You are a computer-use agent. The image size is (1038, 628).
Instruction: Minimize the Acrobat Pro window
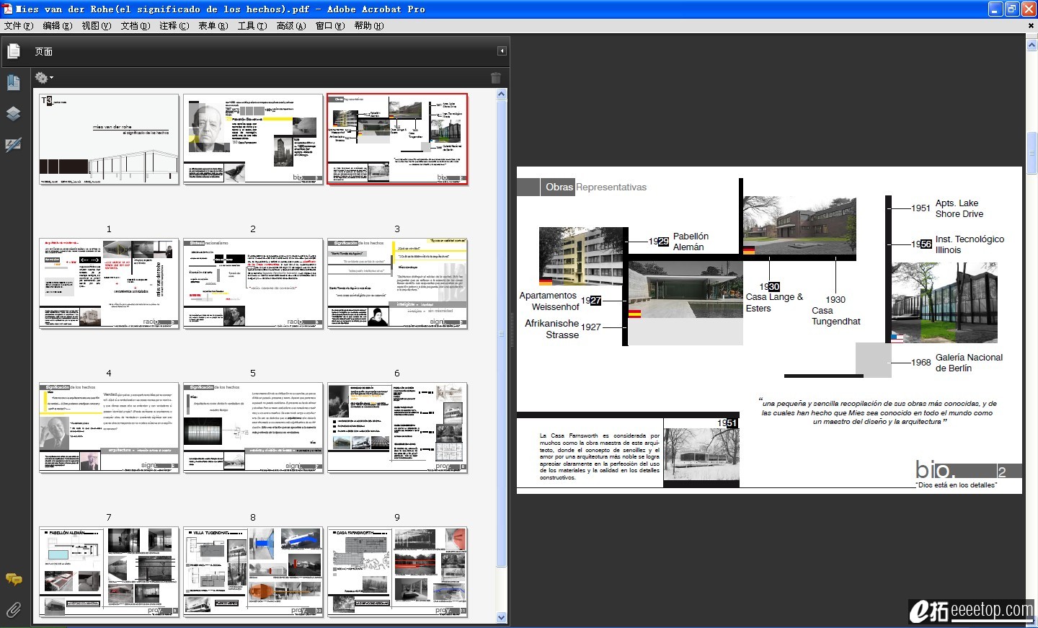pos(995,9)
